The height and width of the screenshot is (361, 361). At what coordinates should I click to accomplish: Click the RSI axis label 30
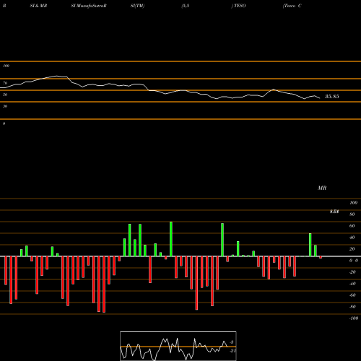coord(5,106)
